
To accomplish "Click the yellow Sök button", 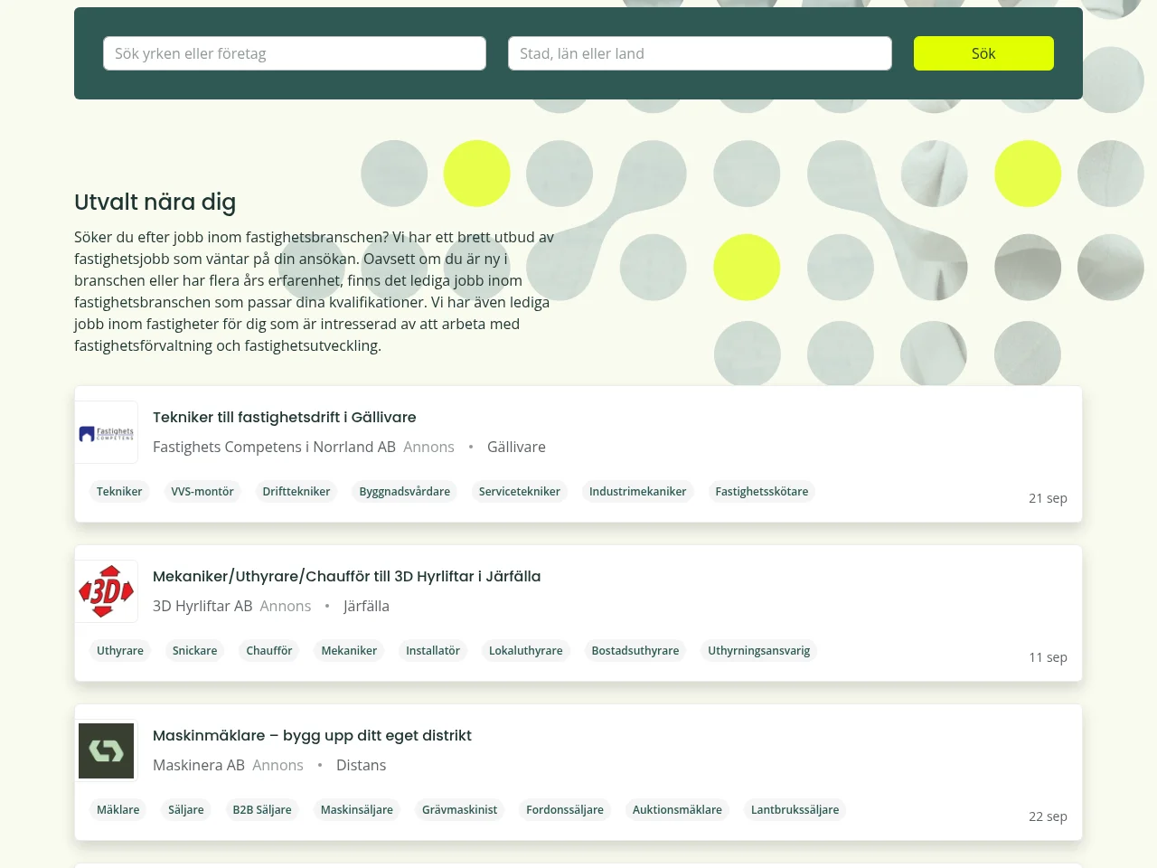I will coord(983,53).
